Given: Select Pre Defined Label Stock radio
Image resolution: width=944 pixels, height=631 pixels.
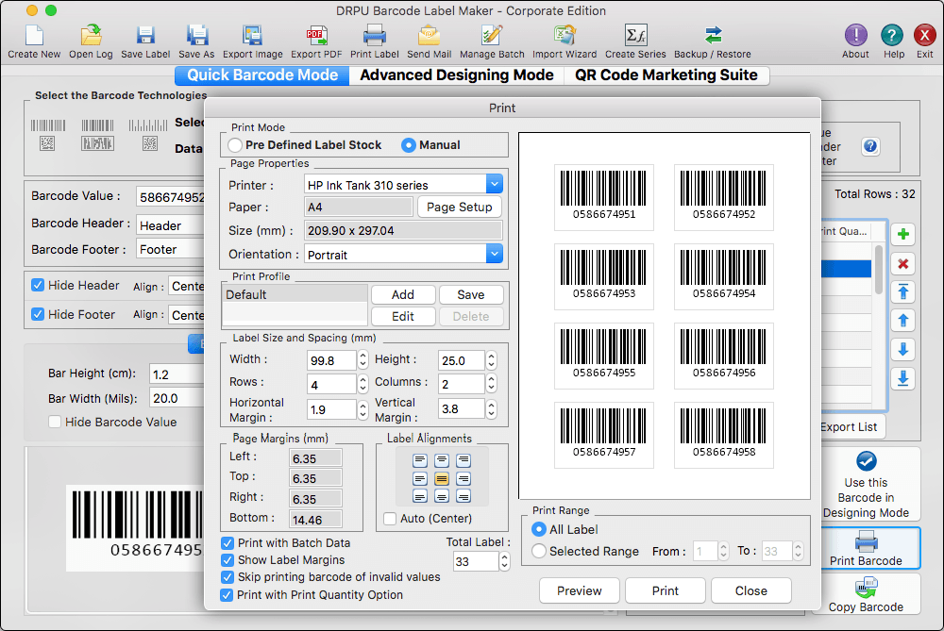Looking at the screenshot, I should (235, 145).
